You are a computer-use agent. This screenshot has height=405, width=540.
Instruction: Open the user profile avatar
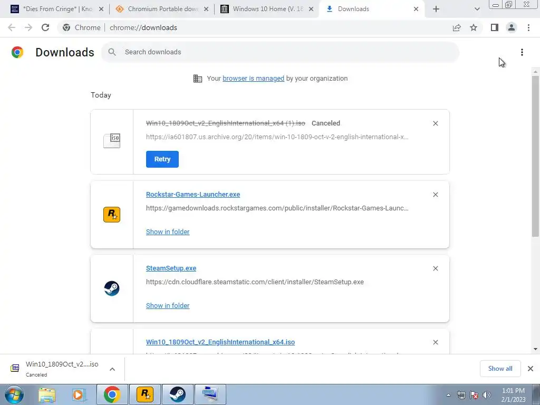tap(512, 27)
